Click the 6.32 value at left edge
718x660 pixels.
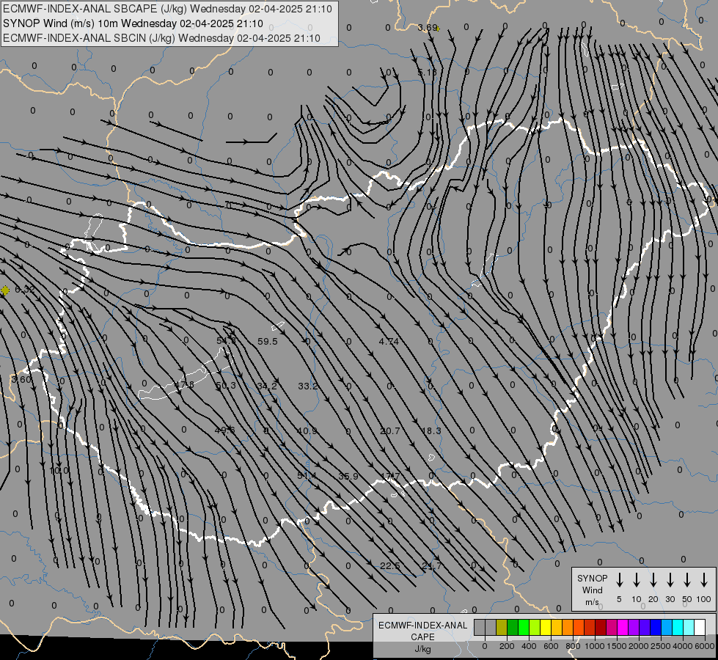(x=25, y=290)
